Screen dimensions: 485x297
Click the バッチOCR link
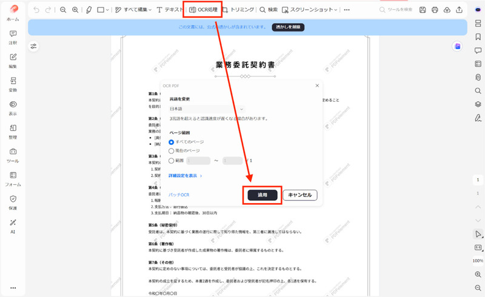point(179,195)
